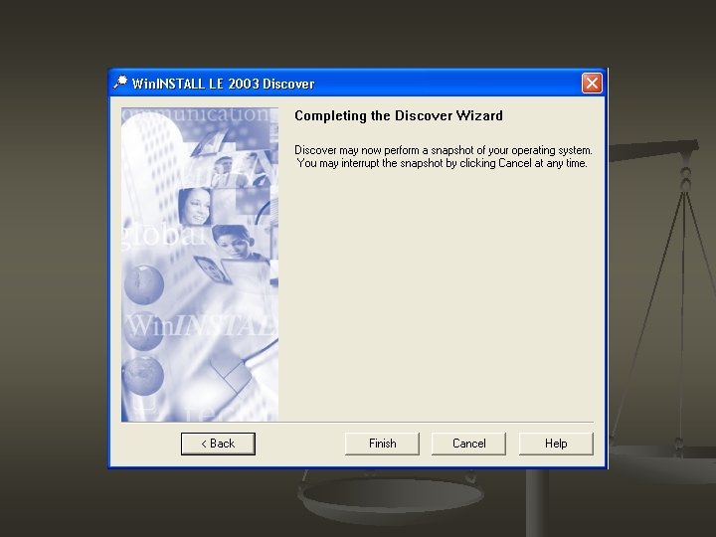Click the WinINSTALL LE 2003 Discover title text
This screenshot has width=716, height=537.
[x=224, y=84]
